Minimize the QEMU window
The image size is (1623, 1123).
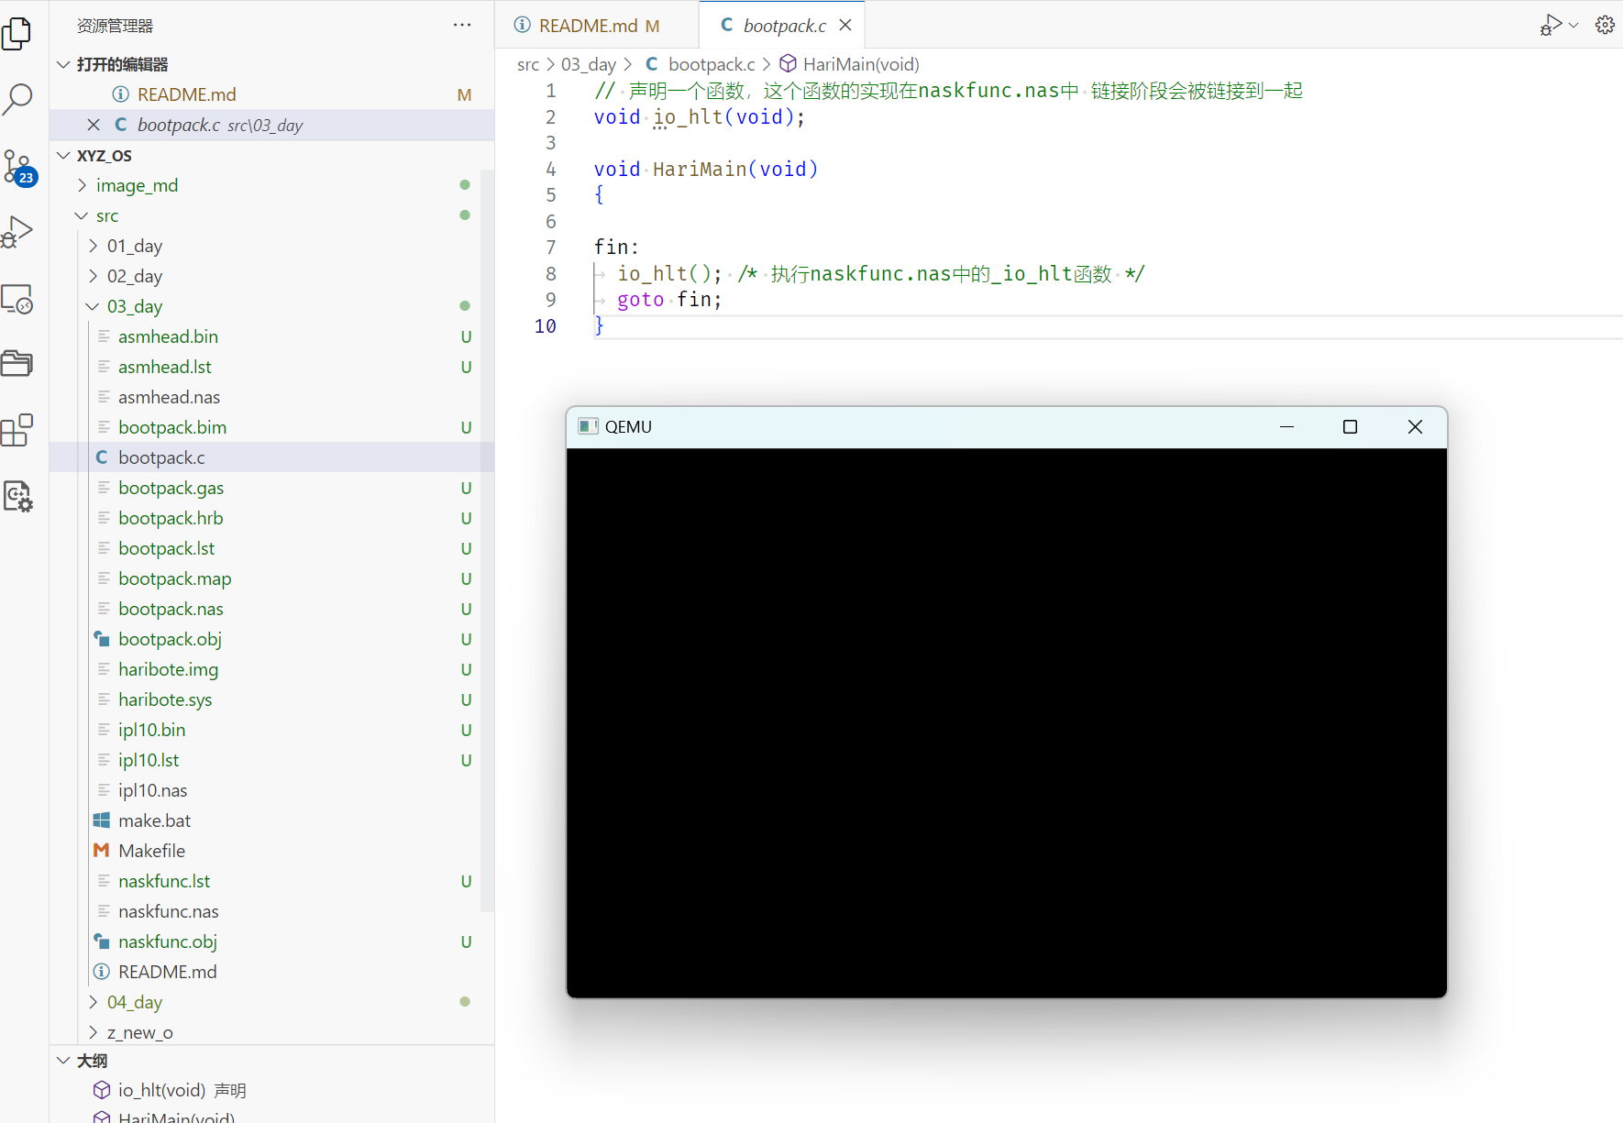pyautogui.click(x=1286, y=426)
